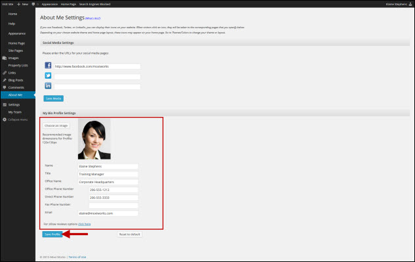Click the Social Media Settings section header

pos(225,43)
